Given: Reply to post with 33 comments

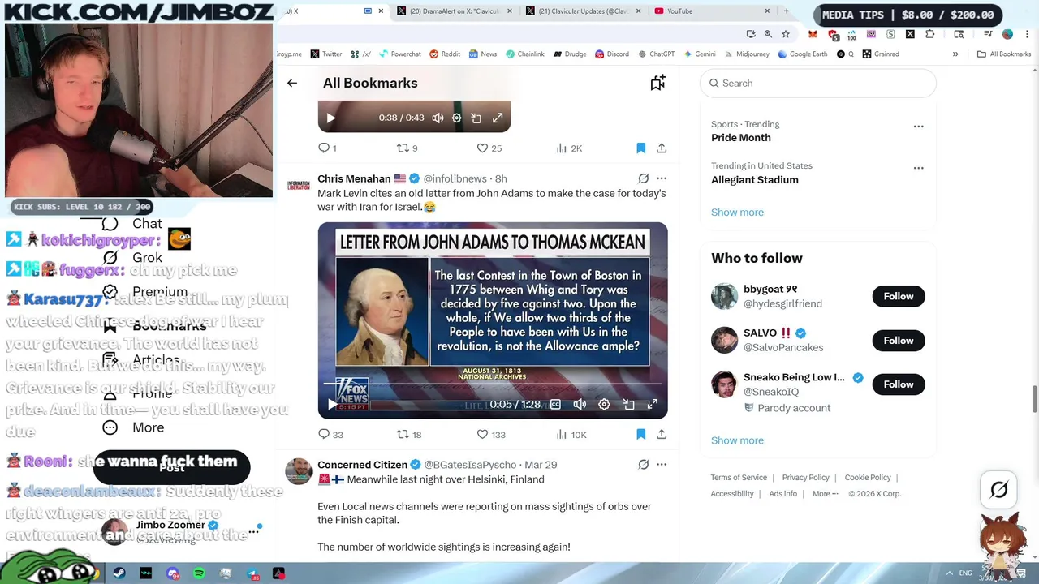Looking at the screenshot, I should 330,434.
